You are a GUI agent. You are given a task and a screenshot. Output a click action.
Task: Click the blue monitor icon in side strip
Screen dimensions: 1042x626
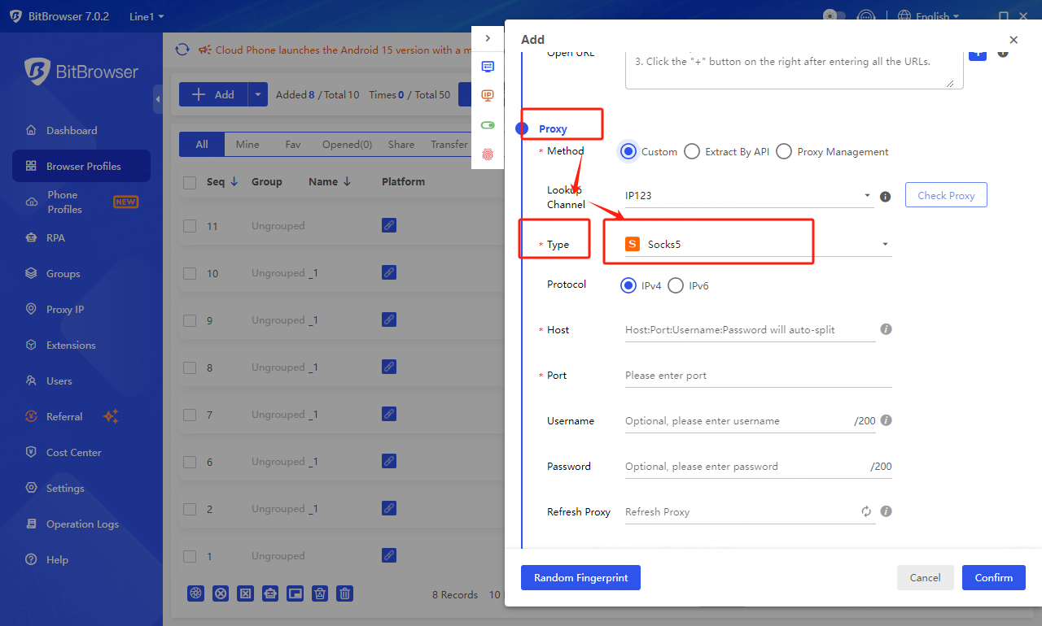[x=488, y=67]
